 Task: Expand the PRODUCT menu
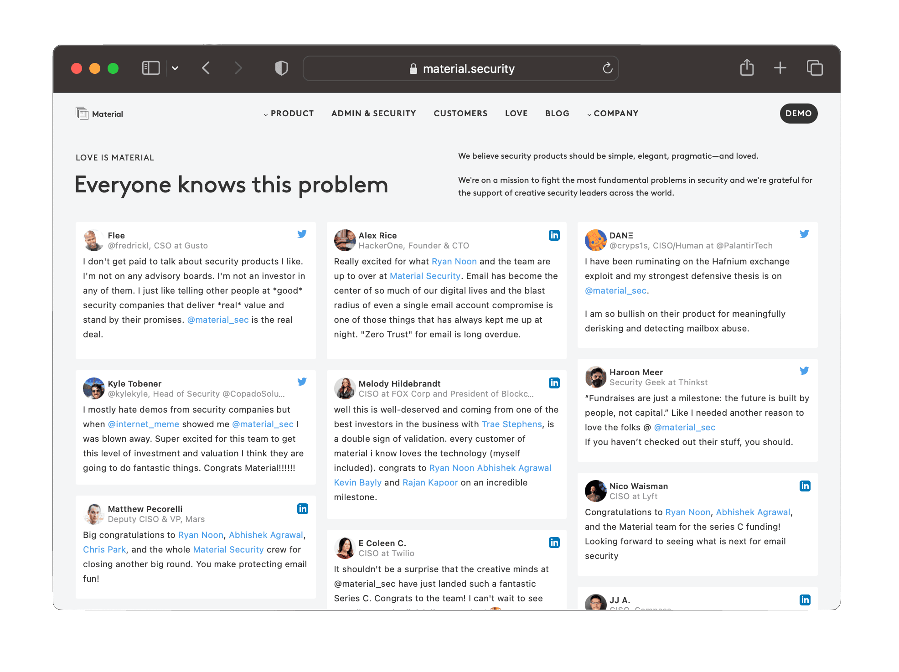289,114
